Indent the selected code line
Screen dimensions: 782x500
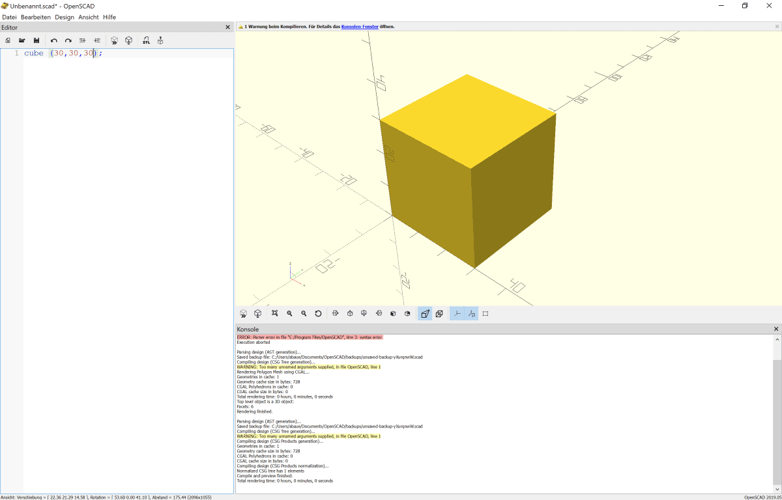tap(97, 40)
